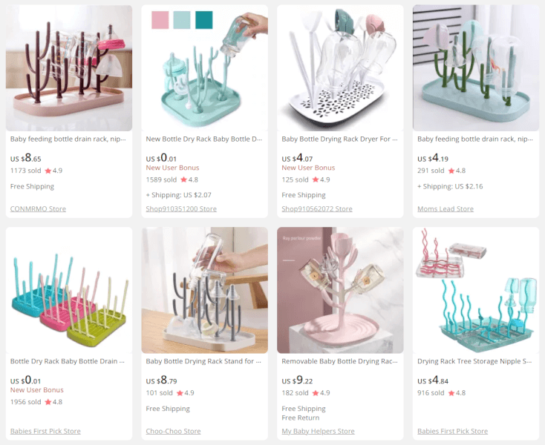Visit the Shop910562072 Store page

316,208
